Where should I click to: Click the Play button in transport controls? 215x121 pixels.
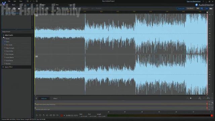point(37,115)
